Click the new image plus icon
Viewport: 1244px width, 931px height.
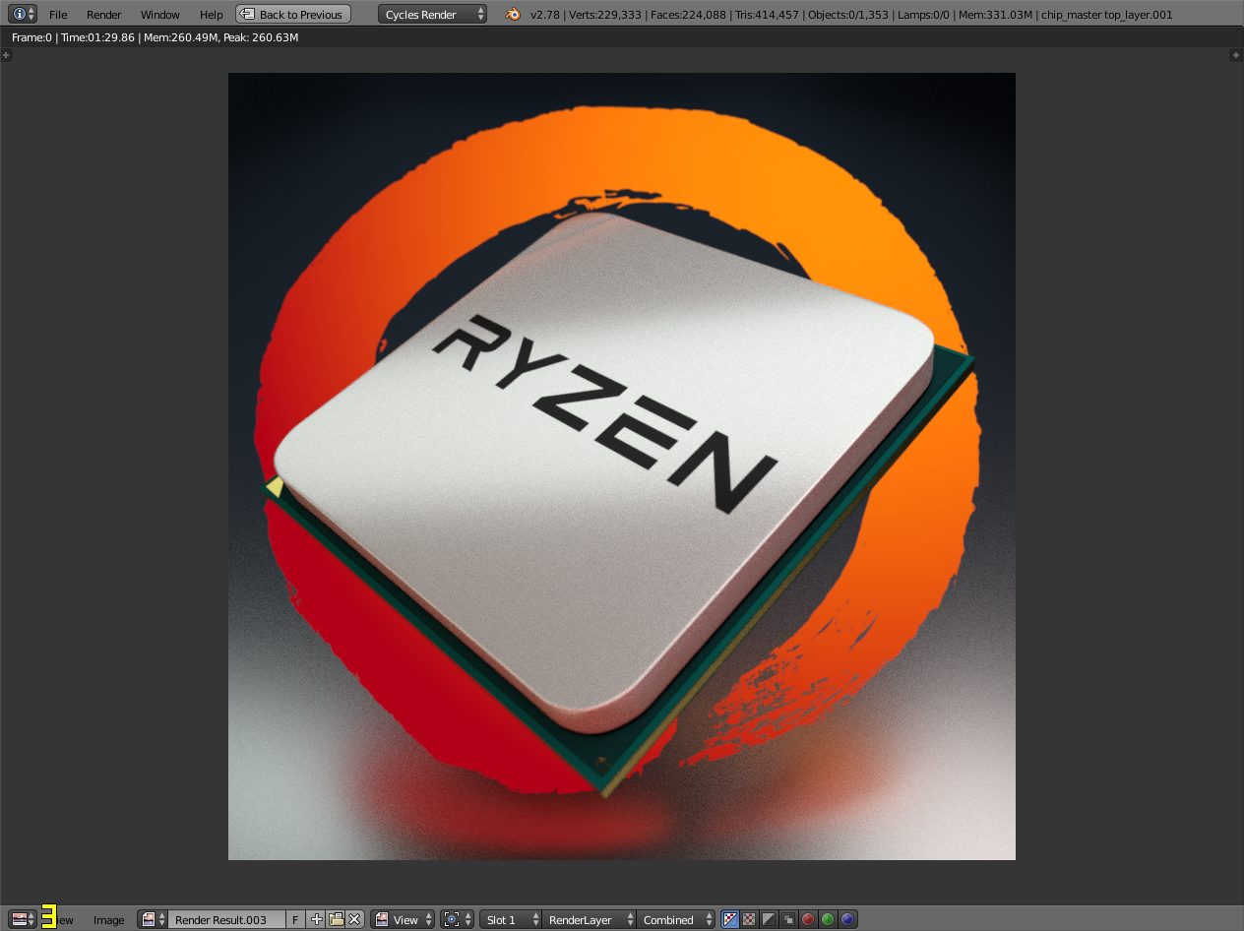[316, 919]
